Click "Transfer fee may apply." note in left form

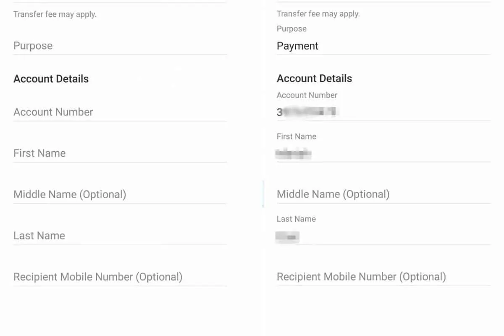pos(55,14)
